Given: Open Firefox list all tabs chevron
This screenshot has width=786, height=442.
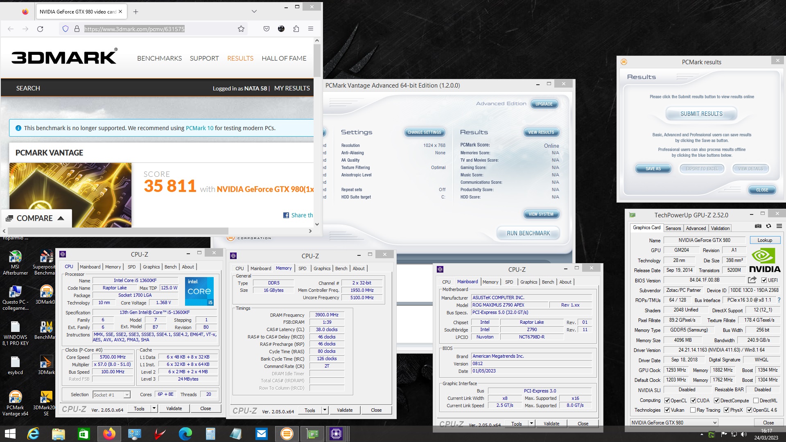Looking at the screenshot, I should click(254, 11).
